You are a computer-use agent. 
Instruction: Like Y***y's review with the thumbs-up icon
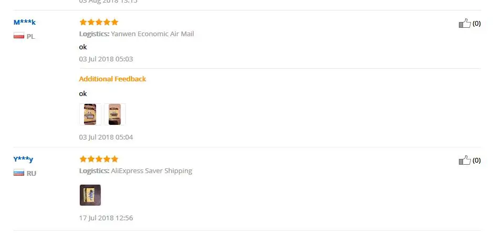[x=465, y=160]
